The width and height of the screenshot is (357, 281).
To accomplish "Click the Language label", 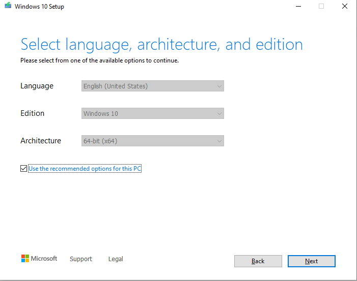I will (x=37, y=86).
